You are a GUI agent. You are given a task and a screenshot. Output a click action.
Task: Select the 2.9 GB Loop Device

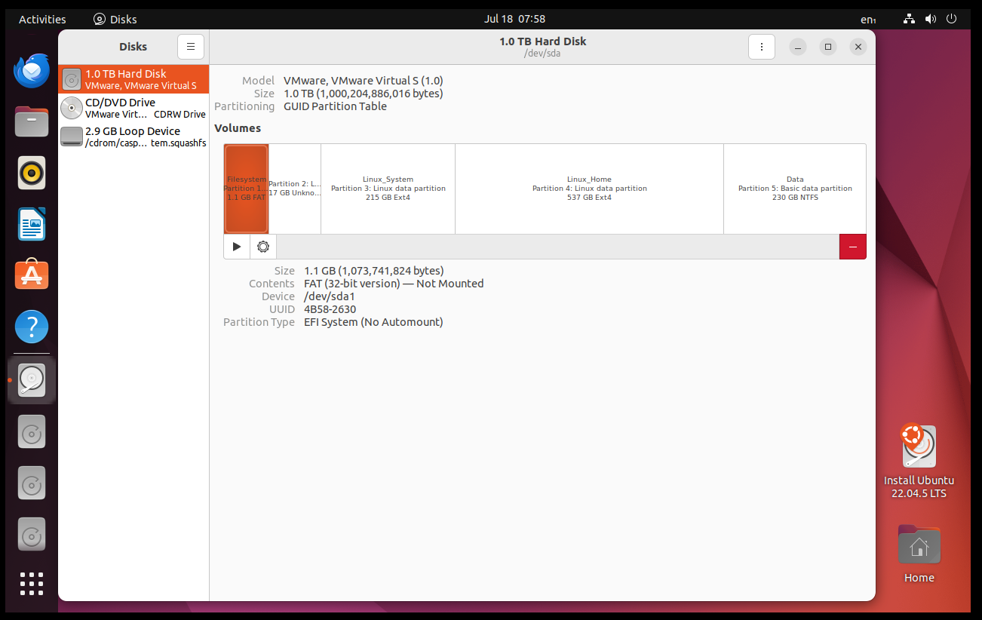[133, 137]
